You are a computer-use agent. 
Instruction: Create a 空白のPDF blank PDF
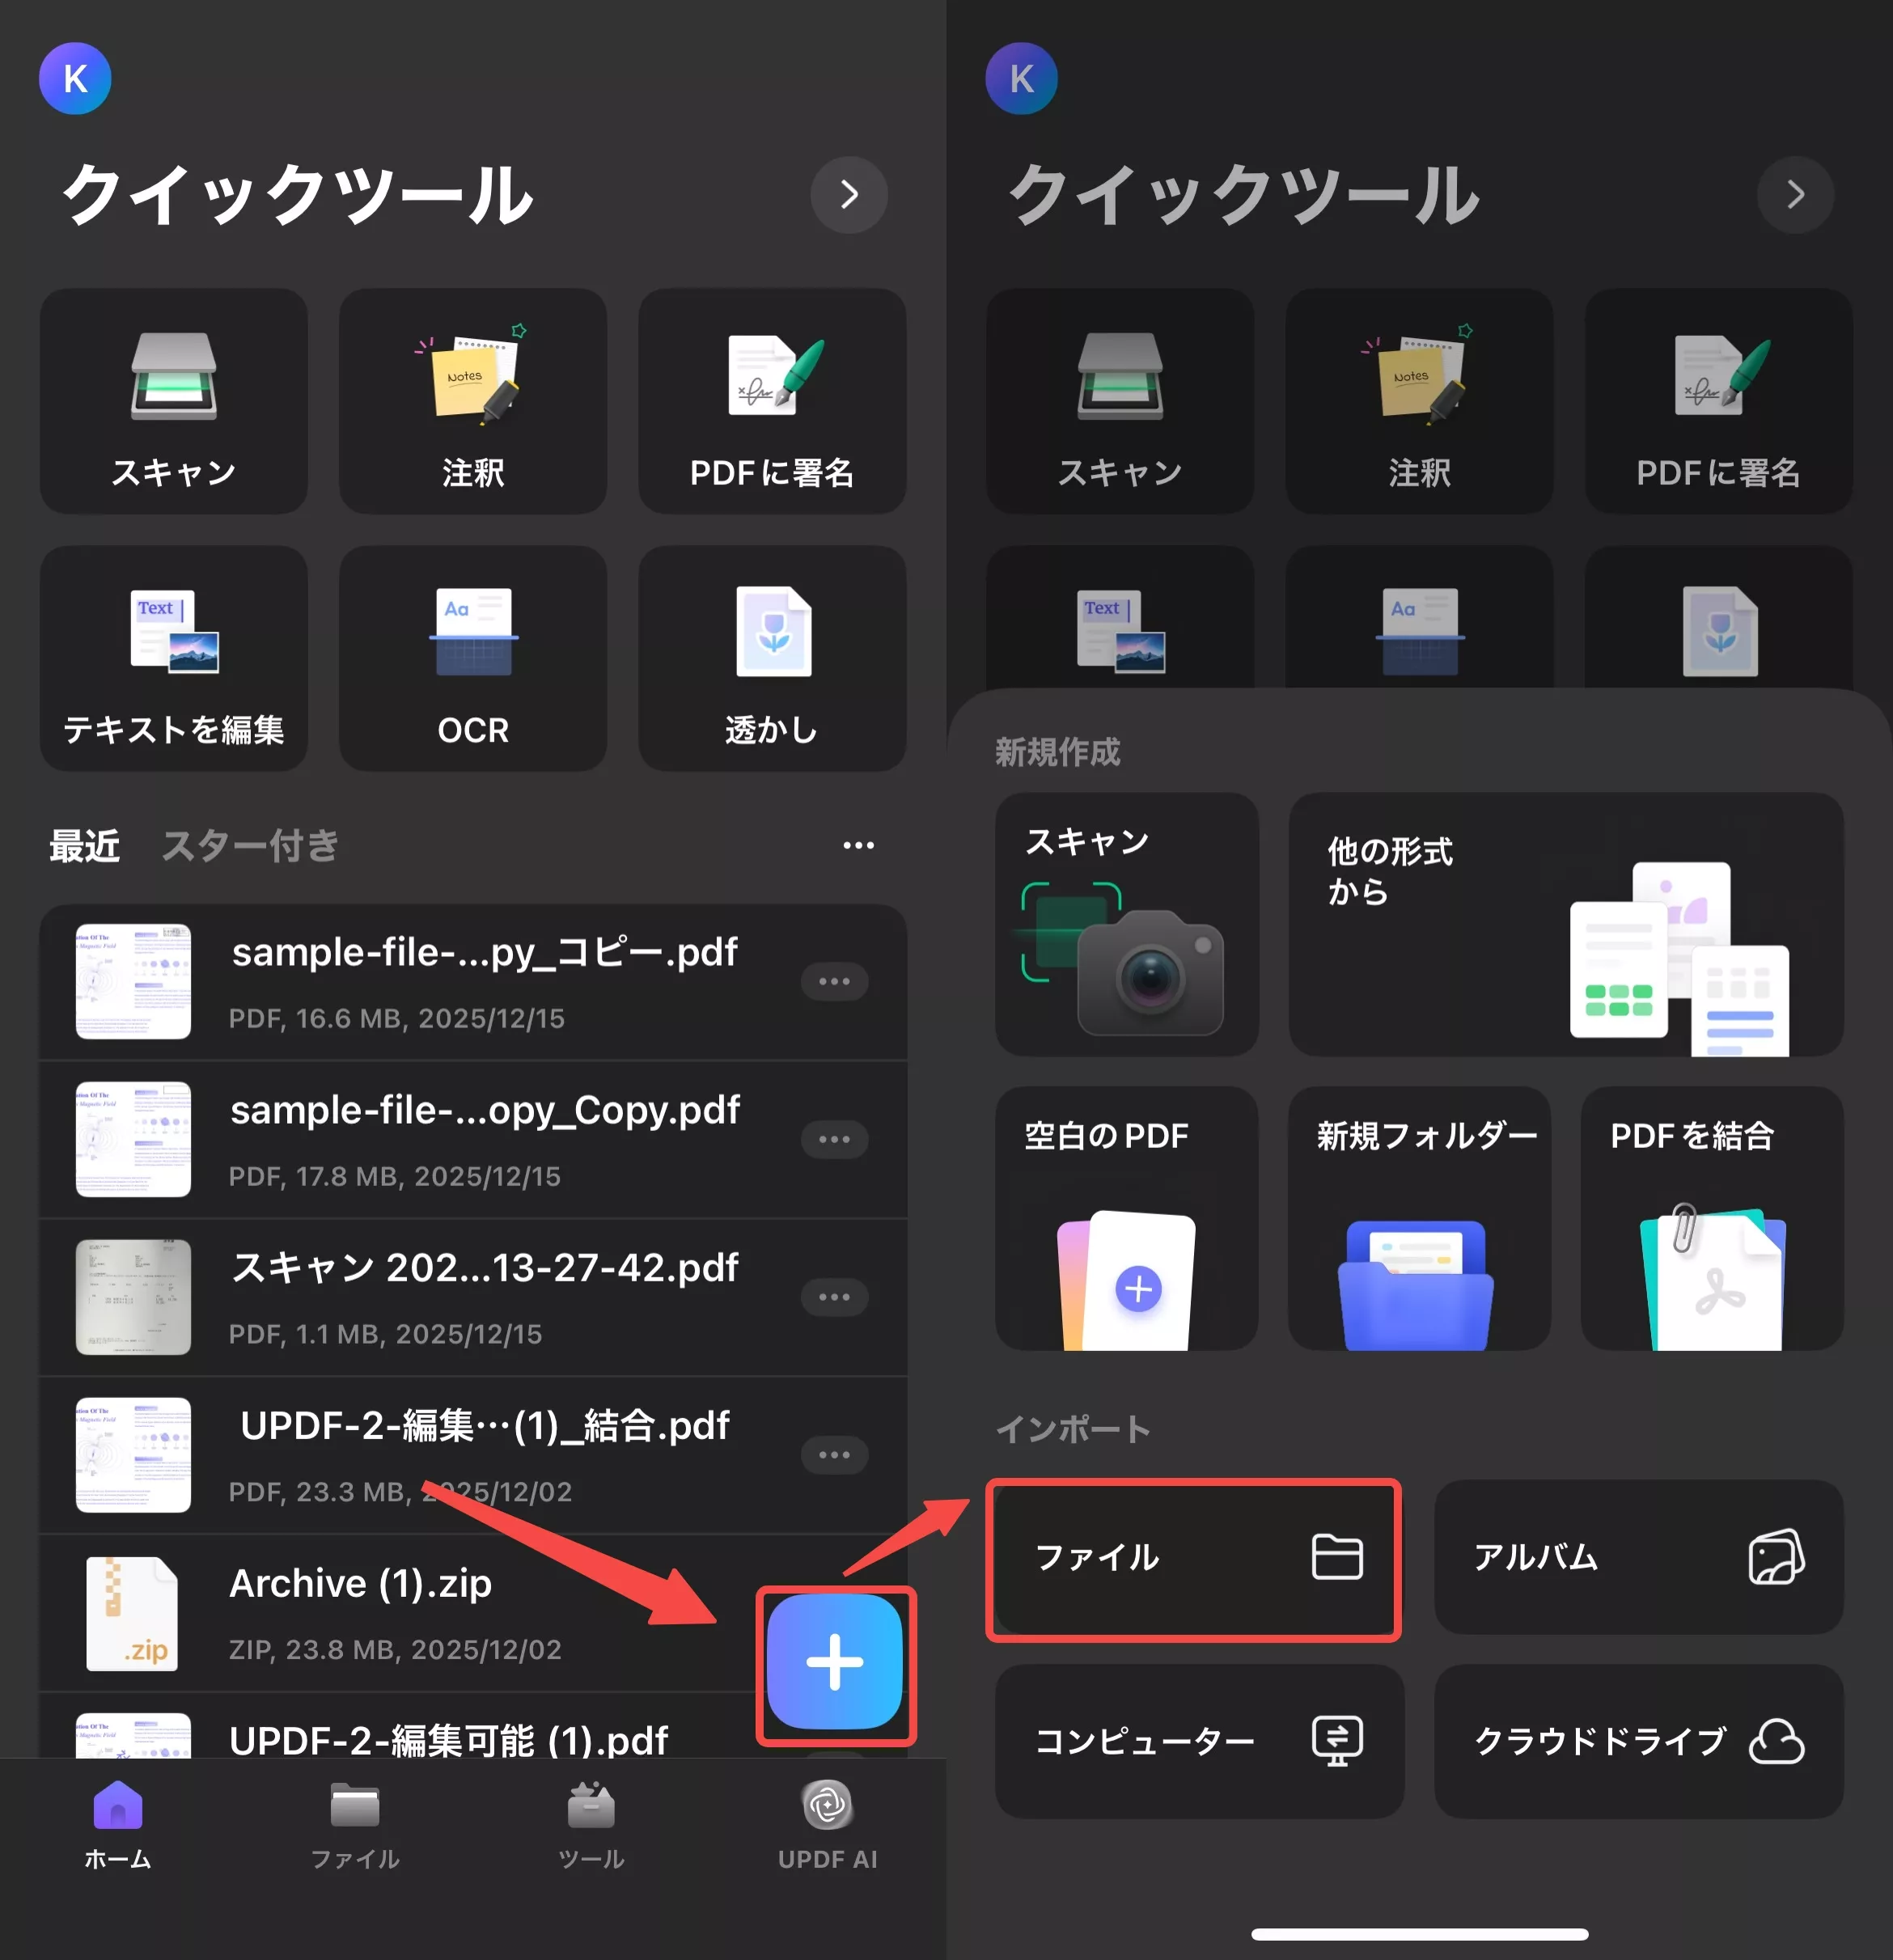(x=1127, y=1220)
